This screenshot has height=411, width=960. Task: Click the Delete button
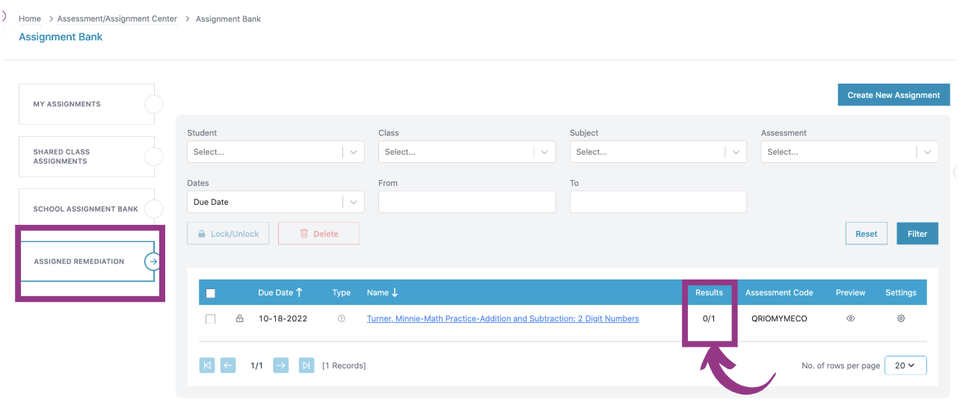point(319,233)
